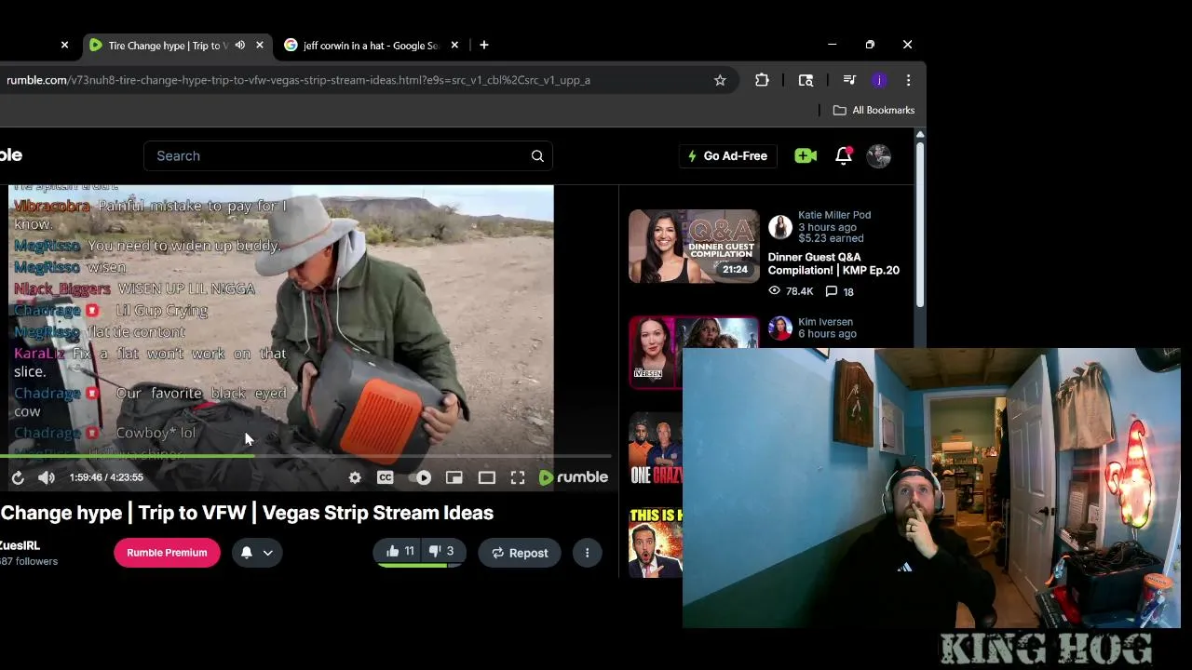The height and width of the screenshot is (670, 1192).
Task: Open the Rumble user avatar menu
Action: tap(878, 155)
